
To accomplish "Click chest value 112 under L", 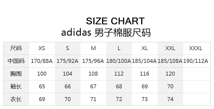I will click(119, 74).
